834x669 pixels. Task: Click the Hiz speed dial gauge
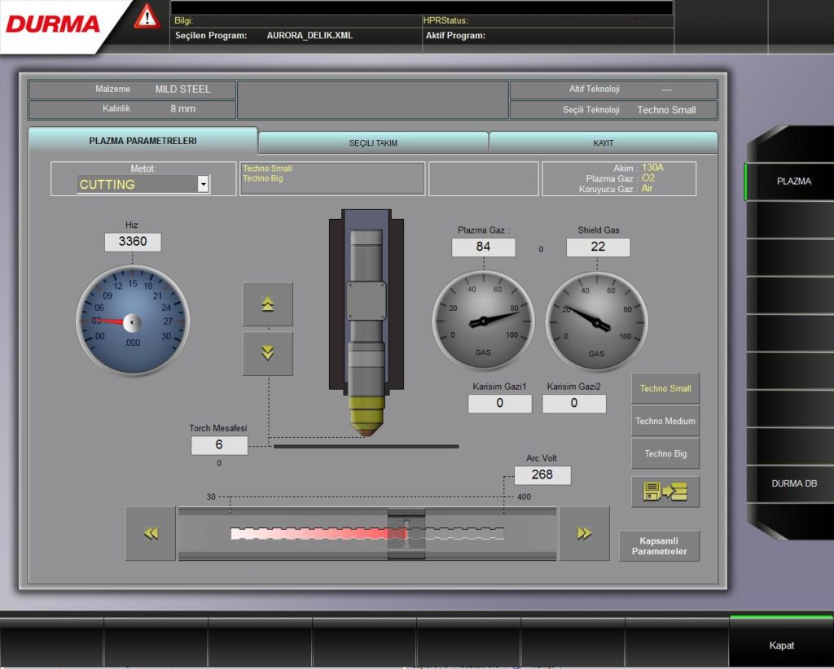coord(133,321)
